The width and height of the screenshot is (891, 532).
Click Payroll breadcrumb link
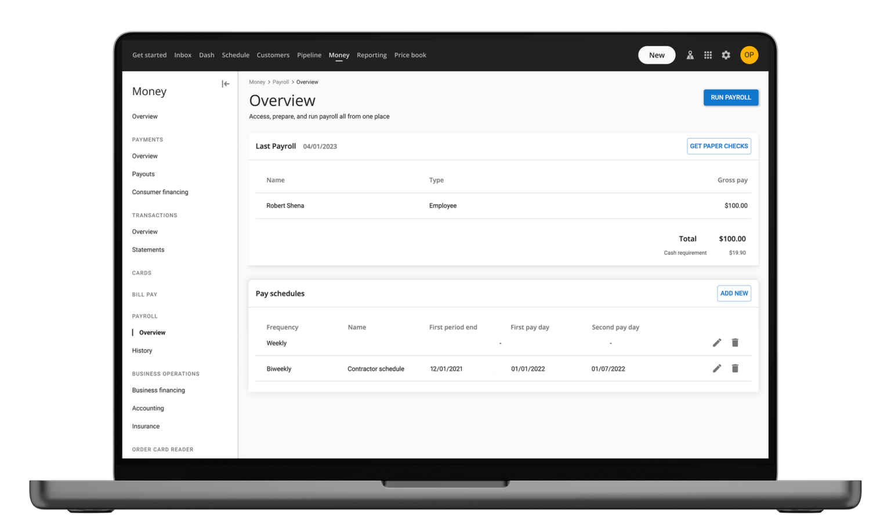point(281,82)
